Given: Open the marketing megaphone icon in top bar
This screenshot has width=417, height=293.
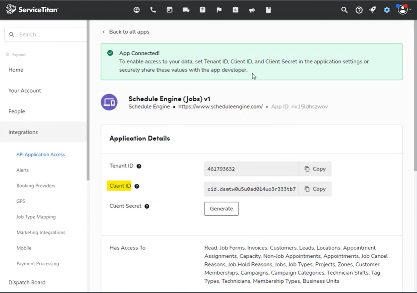Looking at the screenshot, I should click(x=252, y=10).
